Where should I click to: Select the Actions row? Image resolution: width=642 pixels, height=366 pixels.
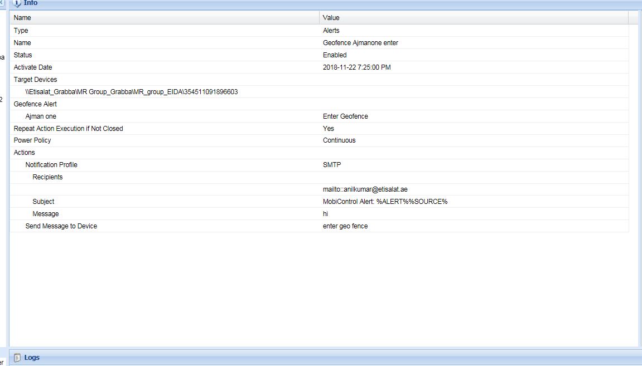coord(24,153)
